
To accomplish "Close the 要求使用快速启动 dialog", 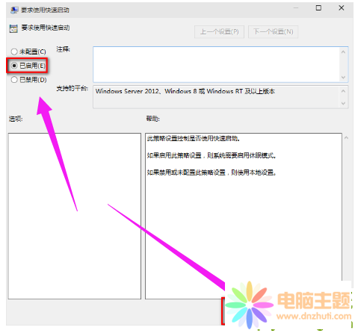I will (x=342, y=8).
